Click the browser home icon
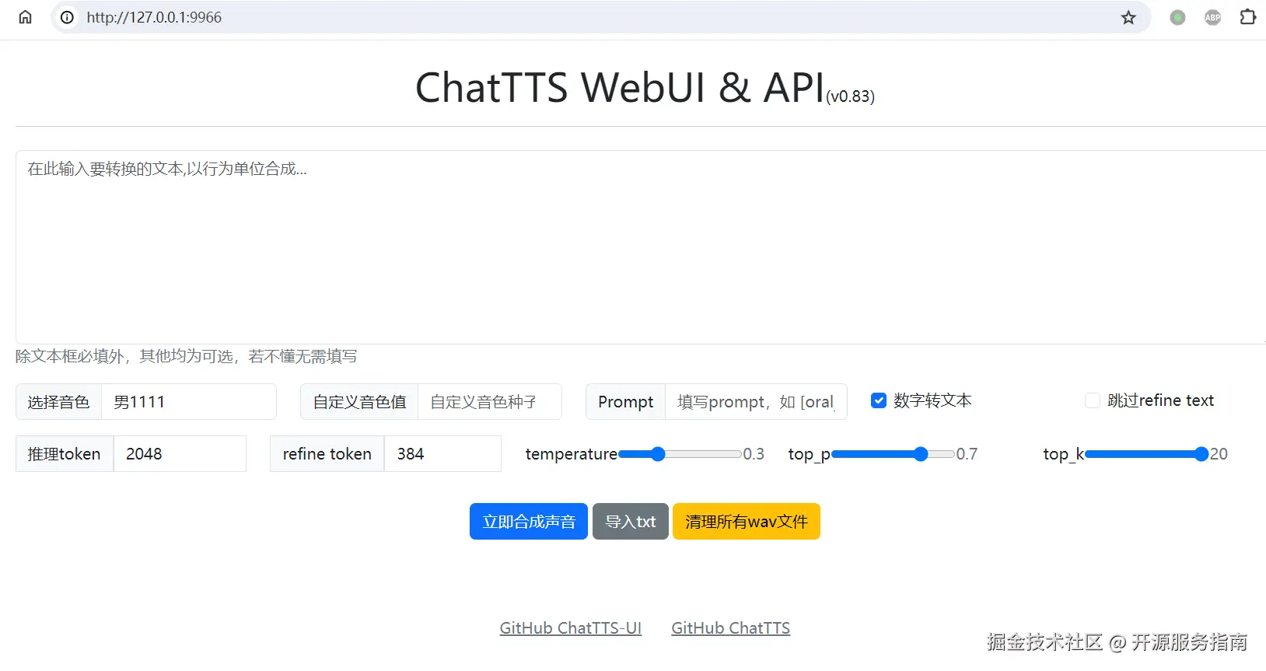The width and height of the screenshot is (1266, 671). coord(25,17)
